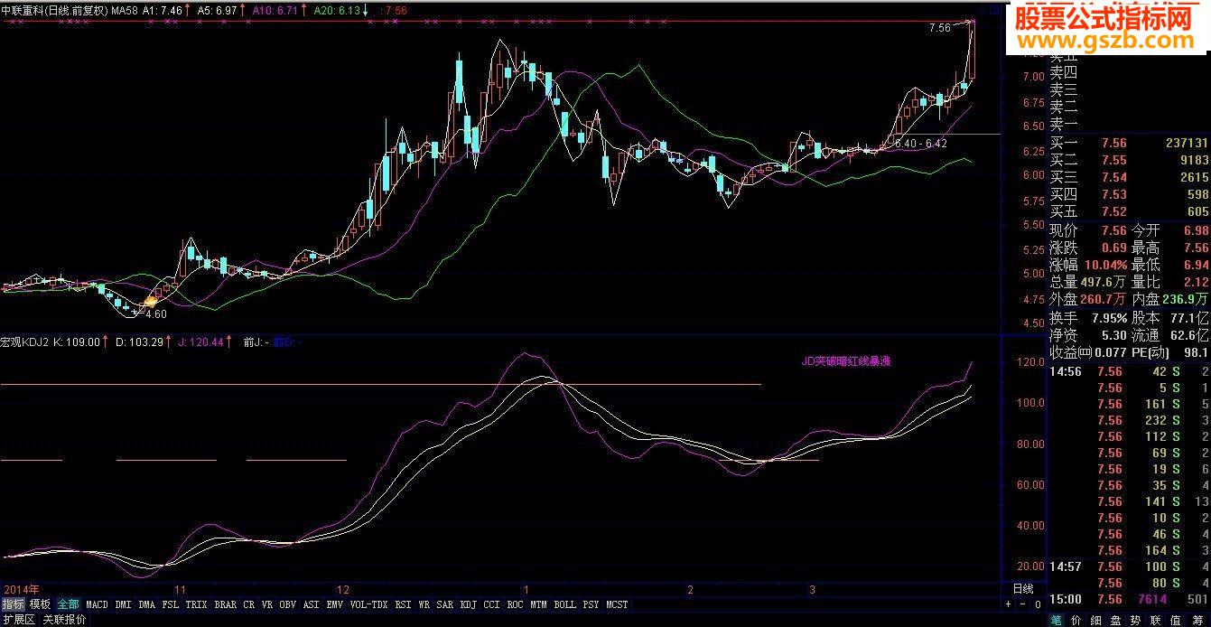Apply the ROC indicator

pyautogui.click(x=516, y=604)
